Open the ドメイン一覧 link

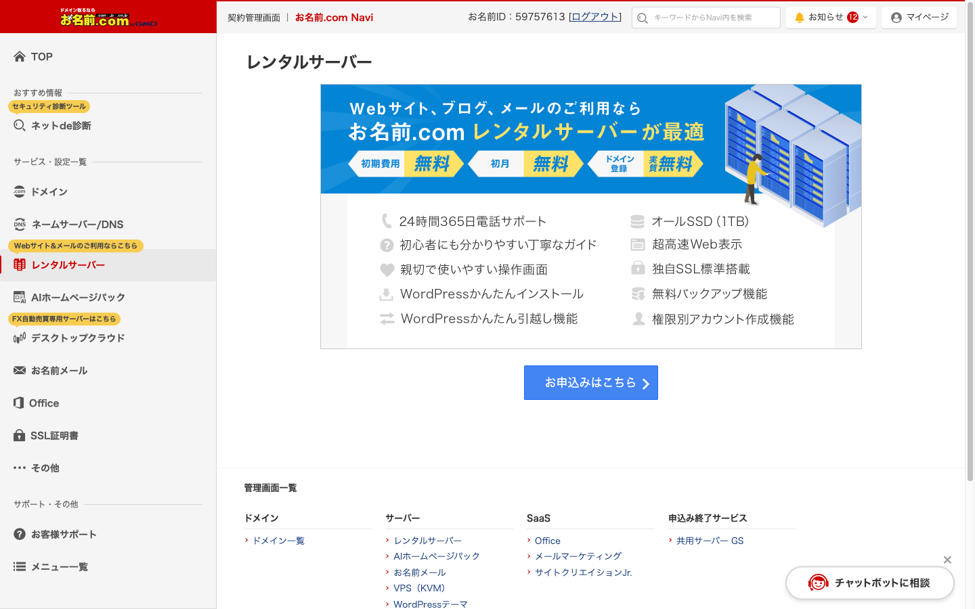[278, 541]
